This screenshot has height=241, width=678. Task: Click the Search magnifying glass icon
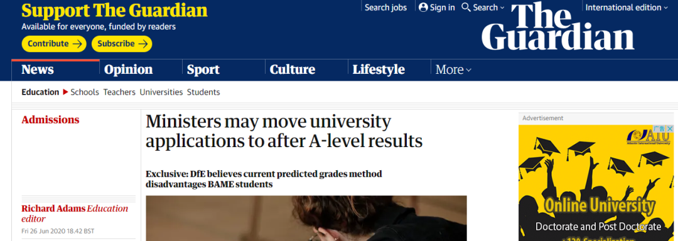466,8
